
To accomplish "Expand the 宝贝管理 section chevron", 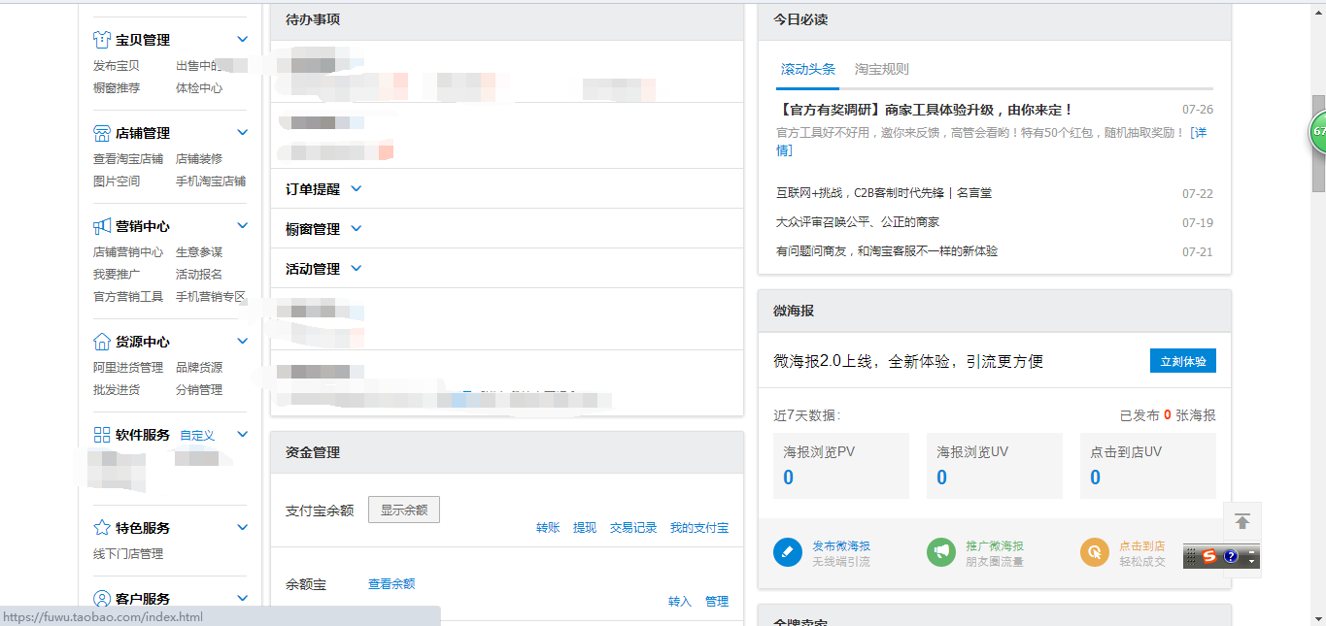I will (243, 39).
